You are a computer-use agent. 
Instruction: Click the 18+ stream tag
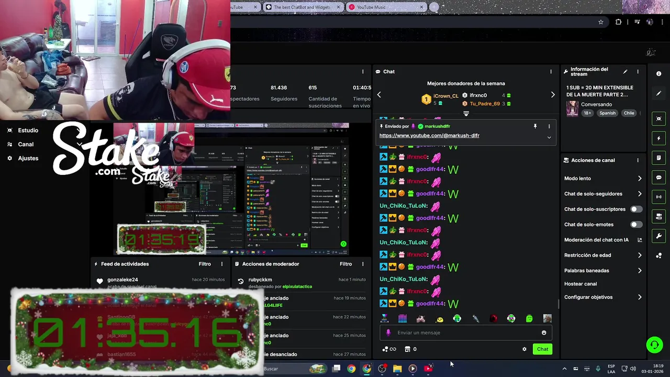(x=587, y=113)
